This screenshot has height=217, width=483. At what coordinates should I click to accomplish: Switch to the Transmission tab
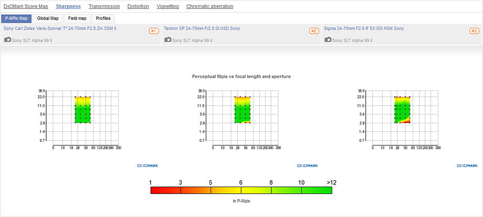coord(104,6)
